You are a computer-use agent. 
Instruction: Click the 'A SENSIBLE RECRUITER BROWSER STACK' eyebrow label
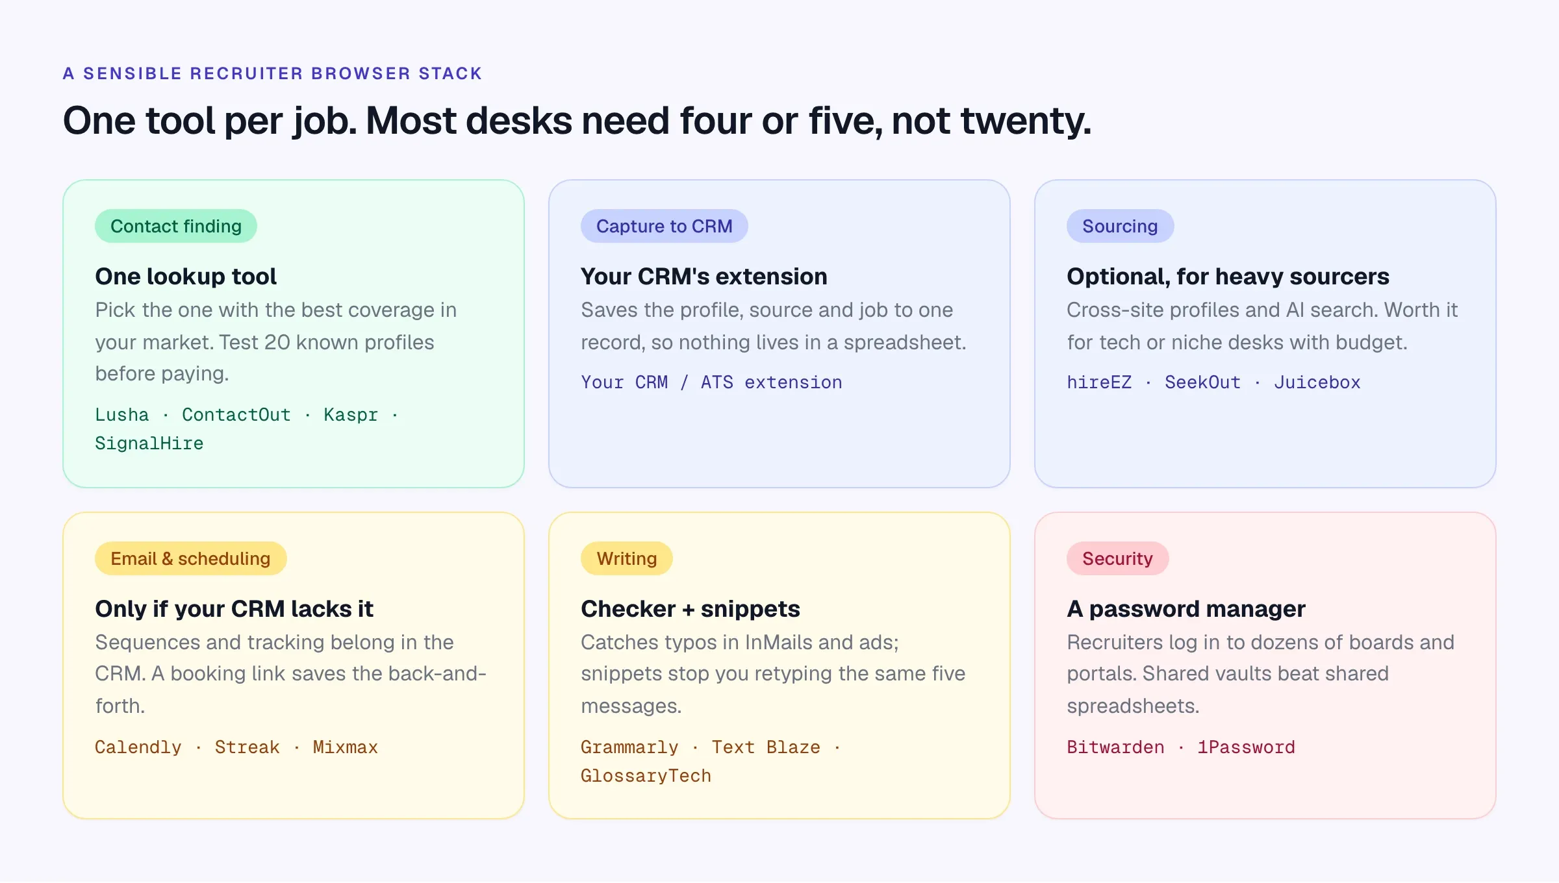point(272,73)
